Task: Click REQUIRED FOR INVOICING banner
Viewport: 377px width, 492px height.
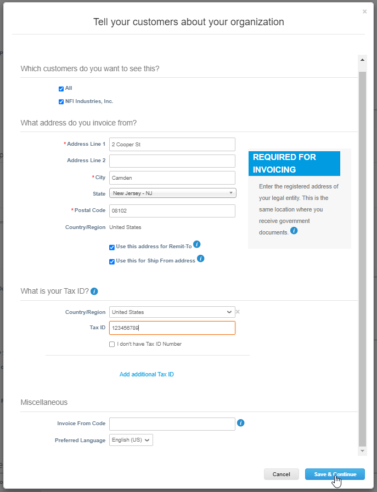Action: tap(294, 163)
